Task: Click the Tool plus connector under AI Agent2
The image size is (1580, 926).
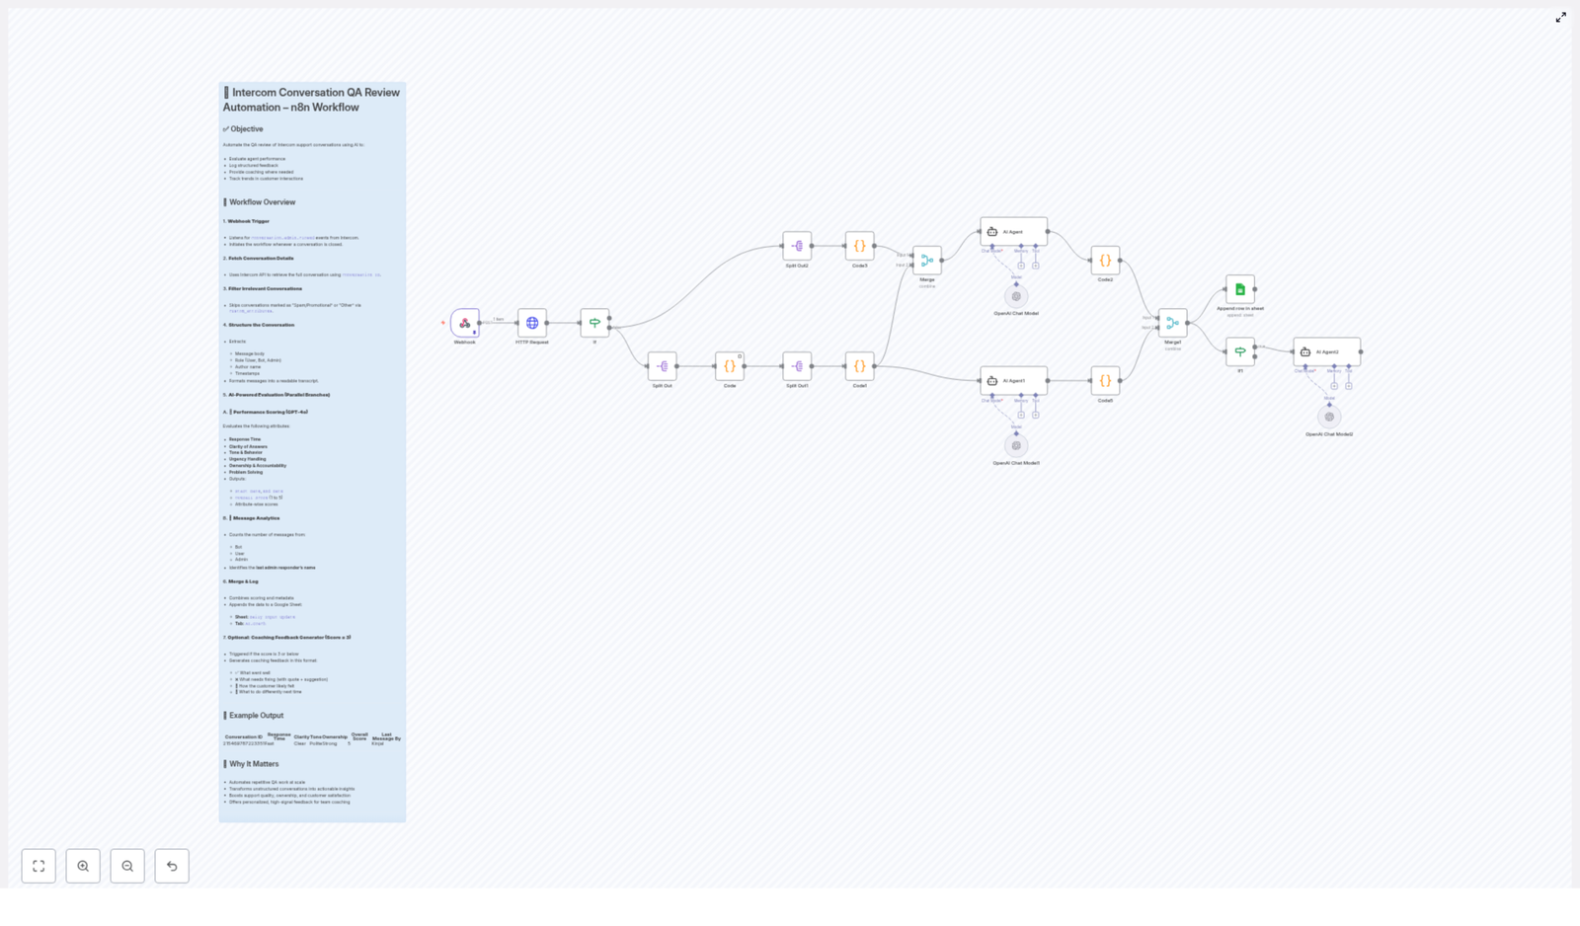Action: pyautogui.click(x=1348, y=385)
